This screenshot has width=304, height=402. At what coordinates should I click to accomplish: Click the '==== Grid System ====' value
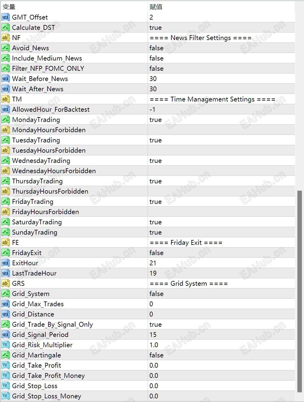pyautogui.click(x=189, y=283)
